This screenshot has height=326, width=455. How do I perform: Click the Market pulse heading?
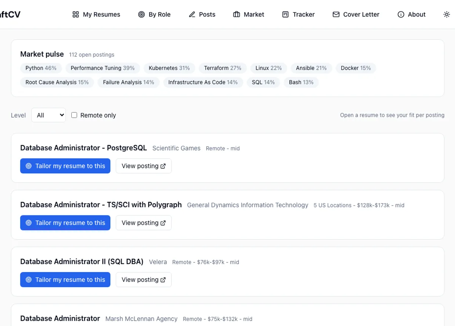42,54
